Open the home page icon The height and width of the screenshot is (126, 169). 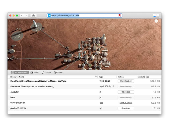click(x=34, y=15)
